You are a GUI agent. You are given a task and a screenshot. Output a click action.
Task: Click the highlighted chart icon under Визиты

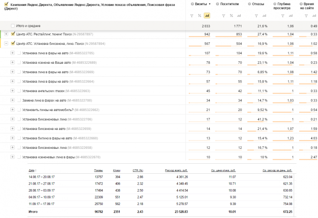pyautogui.click(x=207, y=15)
